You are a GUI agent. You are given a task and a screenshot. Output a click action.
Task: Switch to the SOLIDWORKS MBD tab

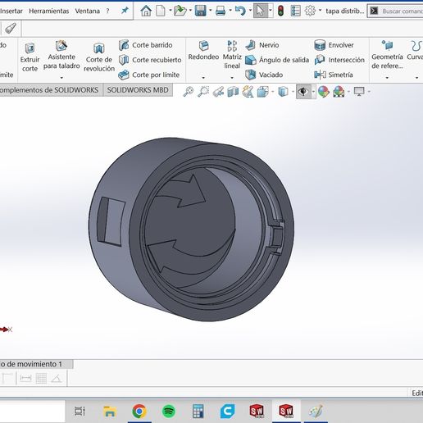(x=138, y=90)
